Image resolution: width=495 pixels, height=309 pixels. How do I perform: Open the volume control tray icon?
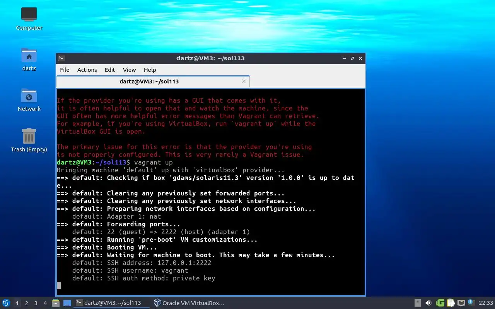point(428,303)
